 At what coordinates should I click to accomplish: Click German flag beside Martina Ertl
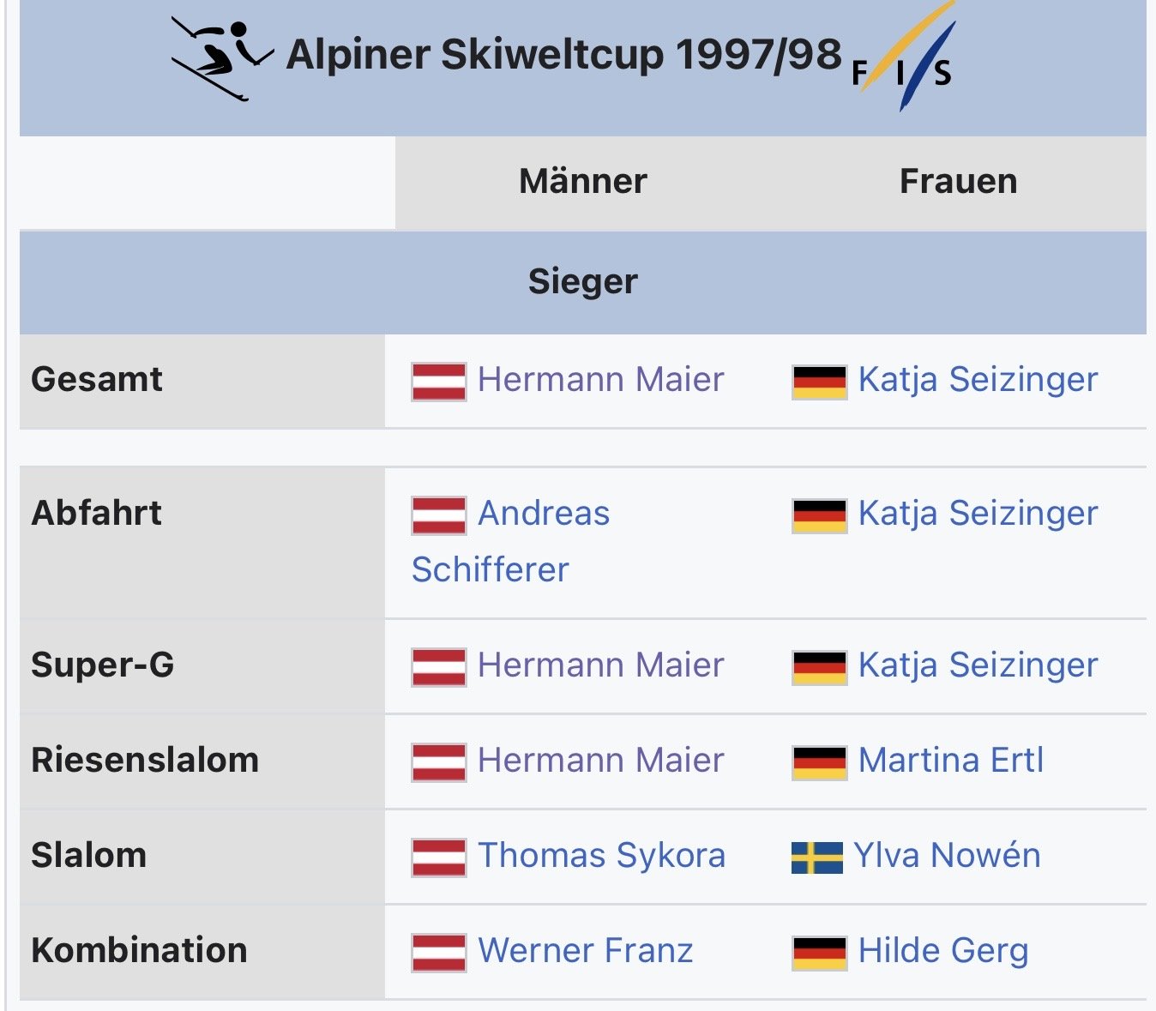coord(820,761)
